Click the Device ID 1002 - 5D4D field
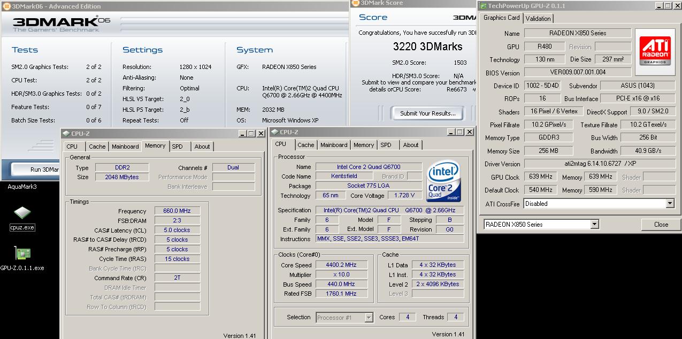This screenshot has width=682, height=339. point(544,86)
